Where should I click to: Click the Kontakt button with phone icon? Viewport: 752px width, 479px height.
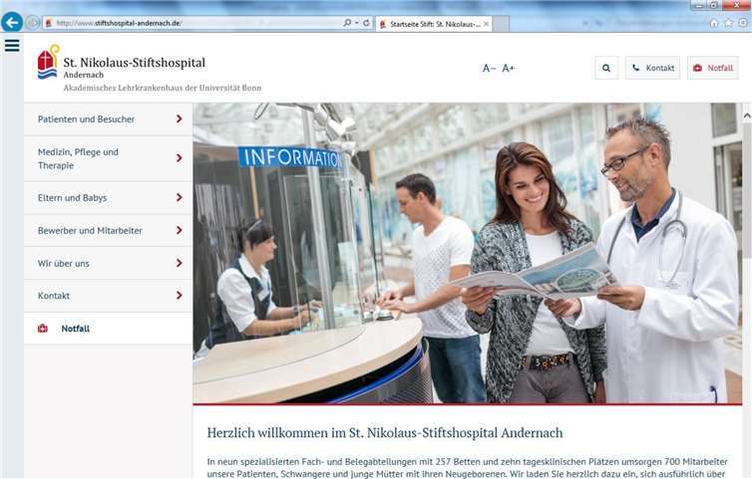coord(652,68)
